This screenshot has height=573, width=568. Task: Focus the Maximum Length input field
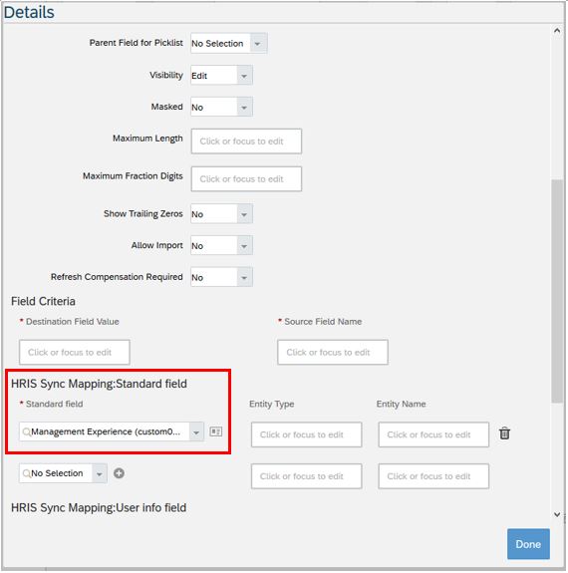[x=246, y=142]
